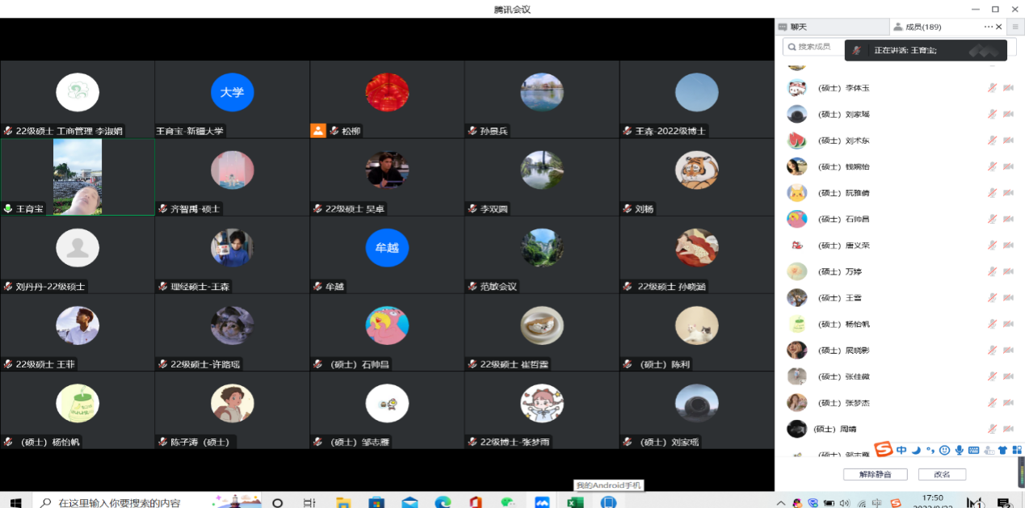
Task: Click the Sogou input voice microphone icon
Action: [x=959, y=450]
